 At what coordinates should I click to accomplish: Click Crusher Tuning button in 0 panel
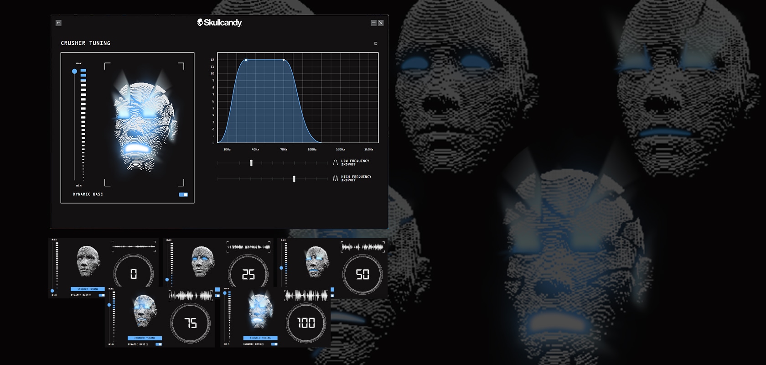tap(88, 289)
